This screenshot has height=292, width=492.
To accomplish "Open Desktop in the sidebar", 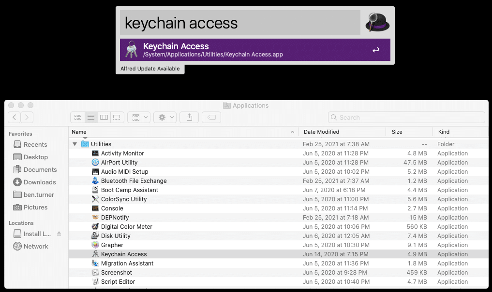I will (31, 157).
